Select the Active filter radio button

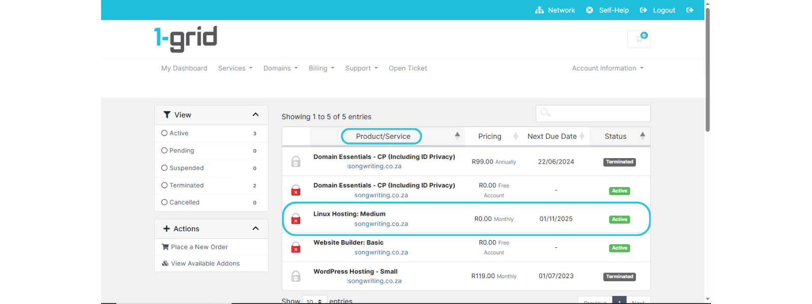tap(164, 133)
